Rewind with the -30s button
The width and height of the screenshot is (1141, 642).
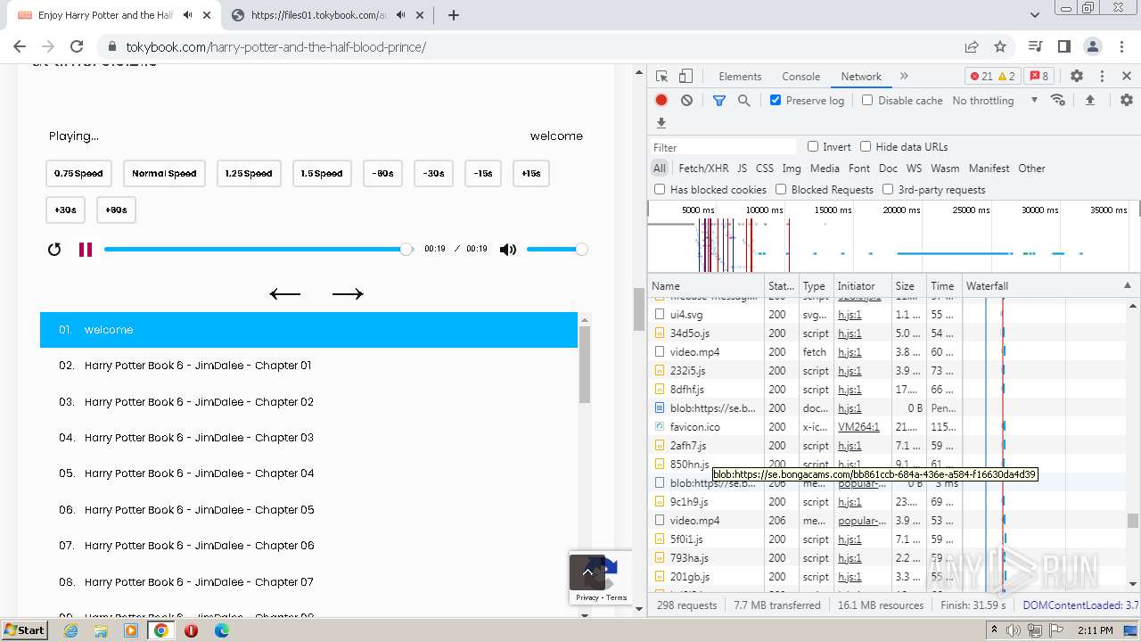click(434, 174)
